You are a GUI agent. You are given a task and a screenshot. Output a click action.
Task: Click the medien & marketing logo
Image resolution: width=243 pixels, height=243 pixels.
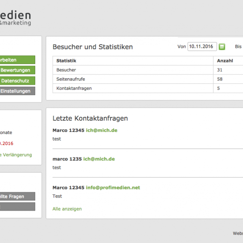coord(15,18)
